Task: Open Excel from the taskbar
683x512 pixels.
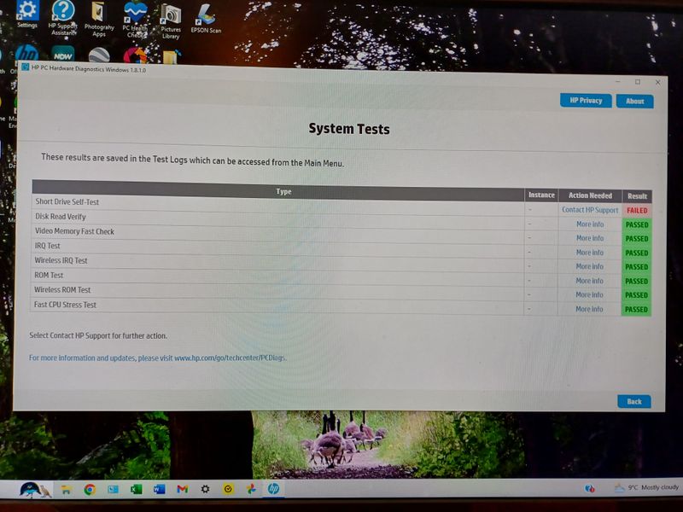Action: click(x=137, y=489)
